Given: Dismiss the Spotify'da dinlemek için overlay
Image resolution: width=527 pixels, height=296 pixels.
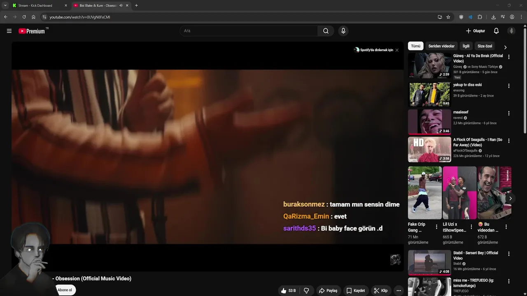Looking at the screenshot, I should pyautogui.click(x=397, y=50).
